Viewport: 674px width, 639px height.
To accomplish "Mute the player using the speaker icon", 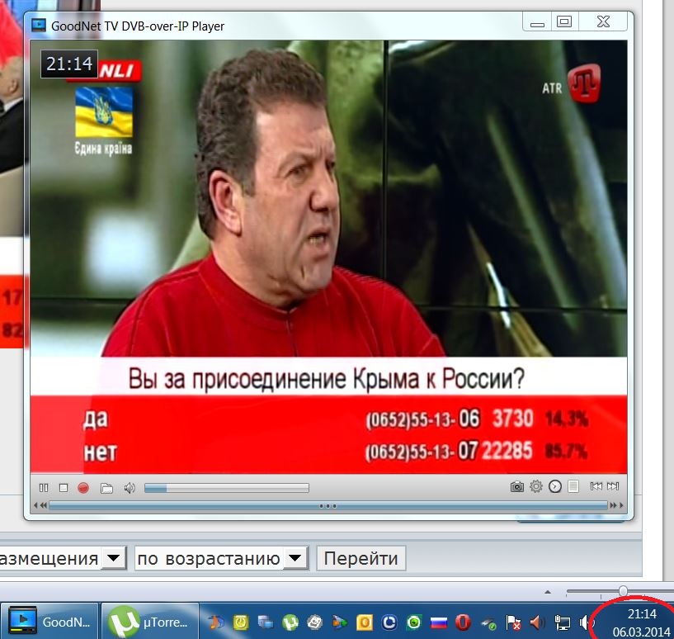I will (x=130, y=488).
